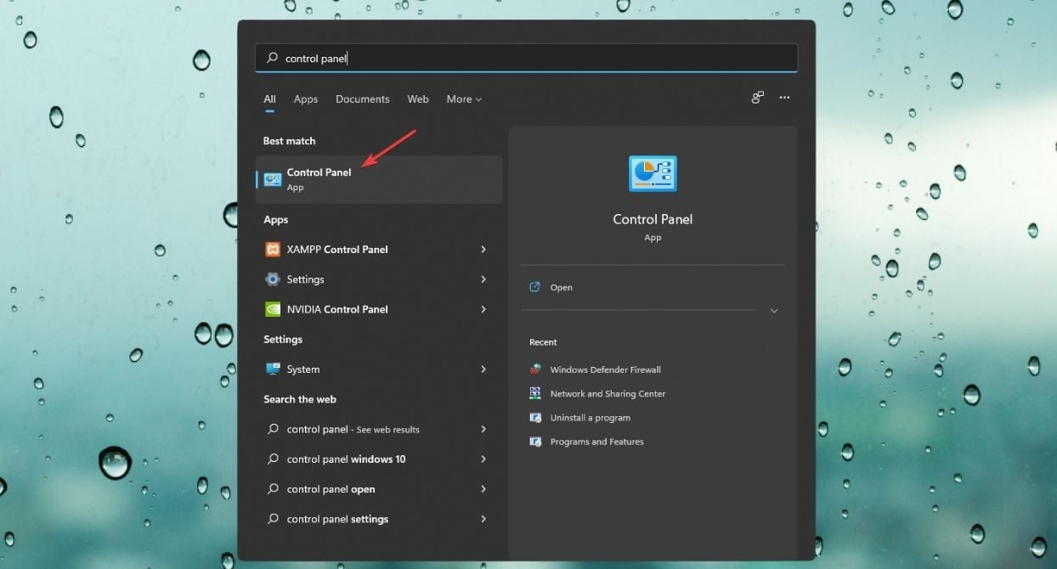Image resolution: width=1057 pixels, height=569 pixels.
Task: Expand actions list with down chevron
Action: [x=773, y=311]
